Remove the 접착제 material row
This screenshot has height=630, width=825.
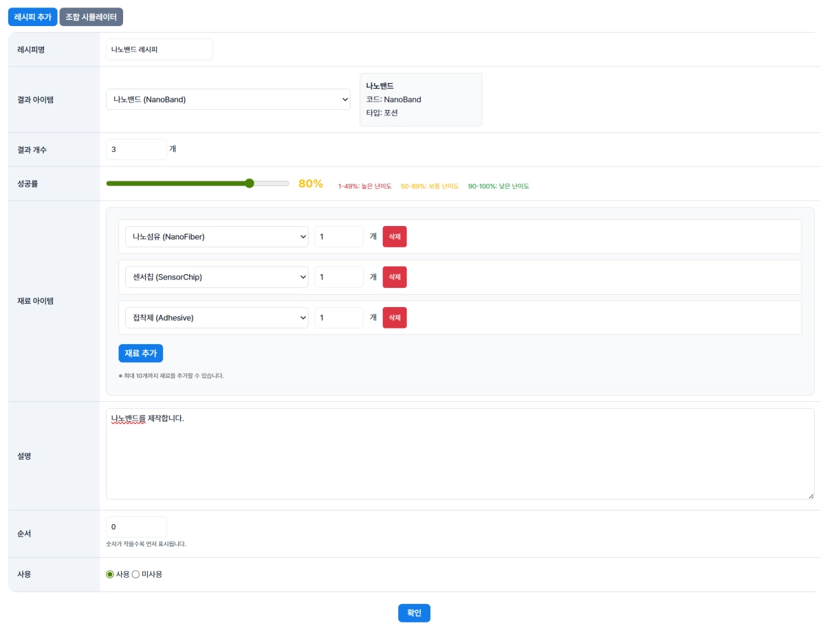click(x=395, y=318)
